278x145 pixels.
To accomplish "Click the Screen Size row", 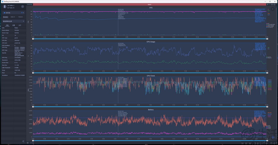I will click(x=13, y=63).
